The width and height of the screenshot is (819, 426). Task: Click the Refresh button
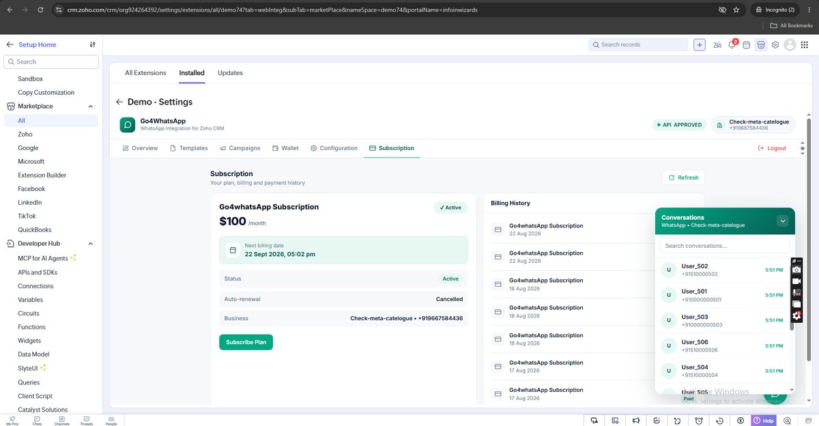683,177
